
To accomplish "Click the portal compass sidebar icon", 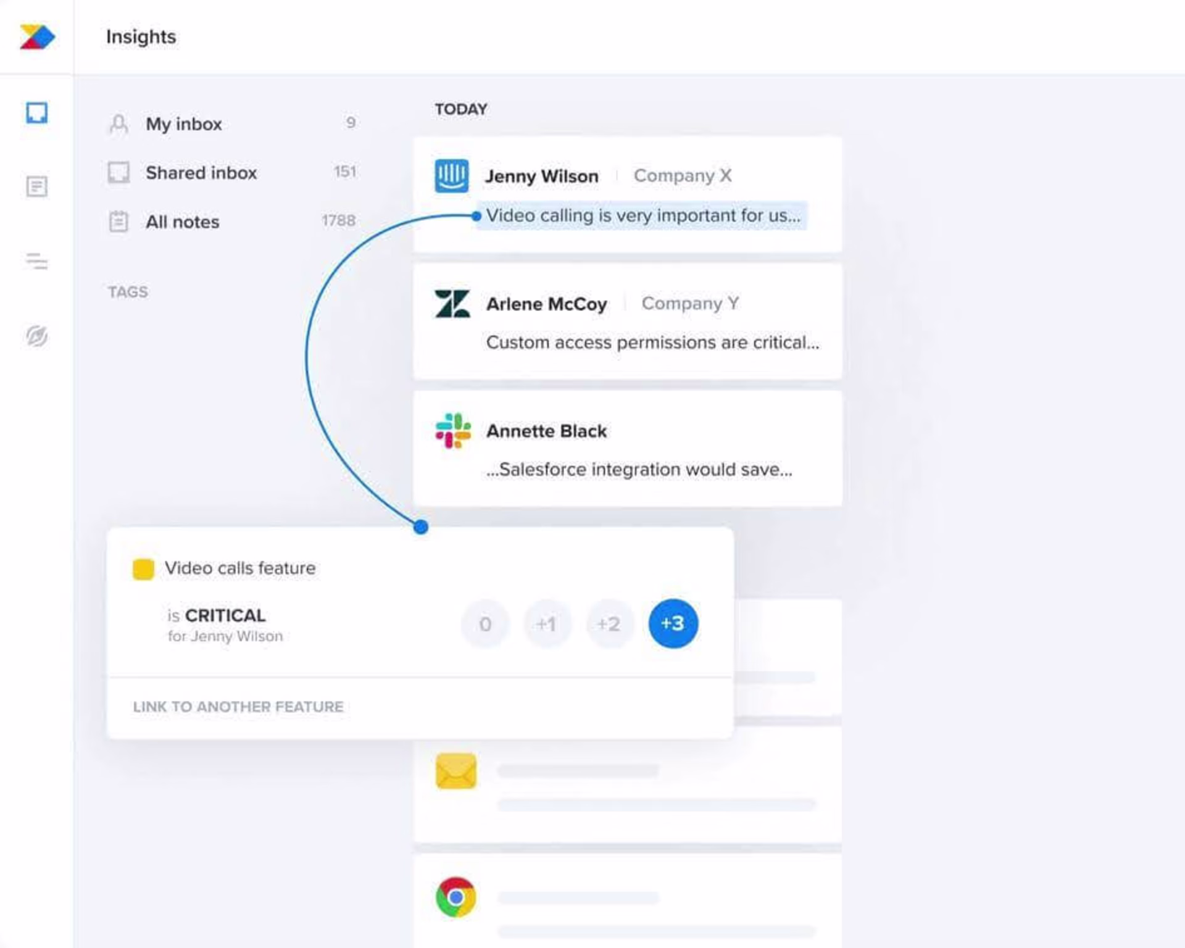I will 37,336.
